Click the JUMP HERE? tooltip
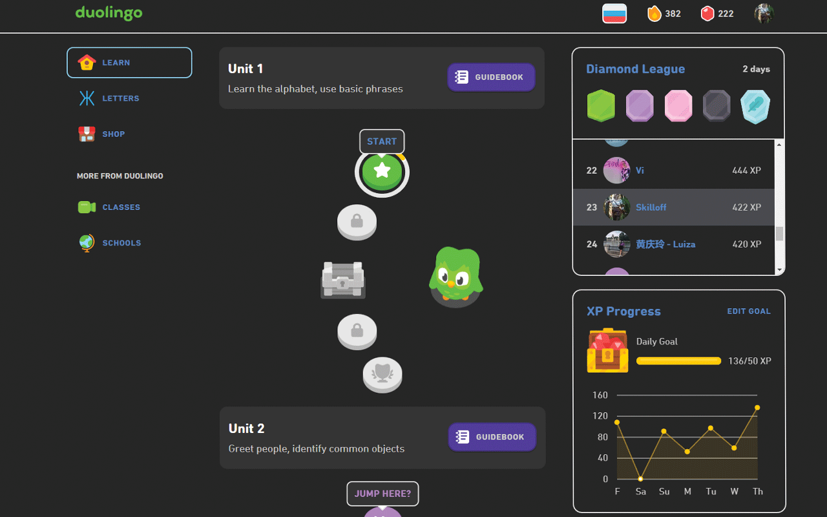827x517 pixels. (382, 494)
